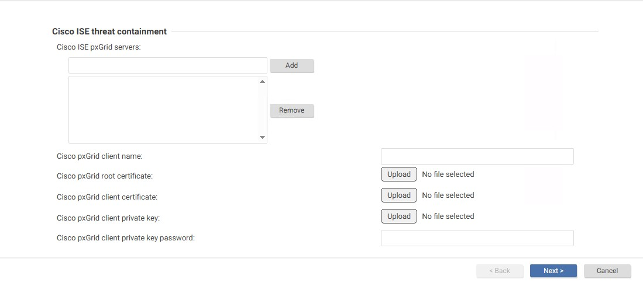Upload the pxGrid client certificate
This screenshot has height=283, width=643.
pos(399,195)
